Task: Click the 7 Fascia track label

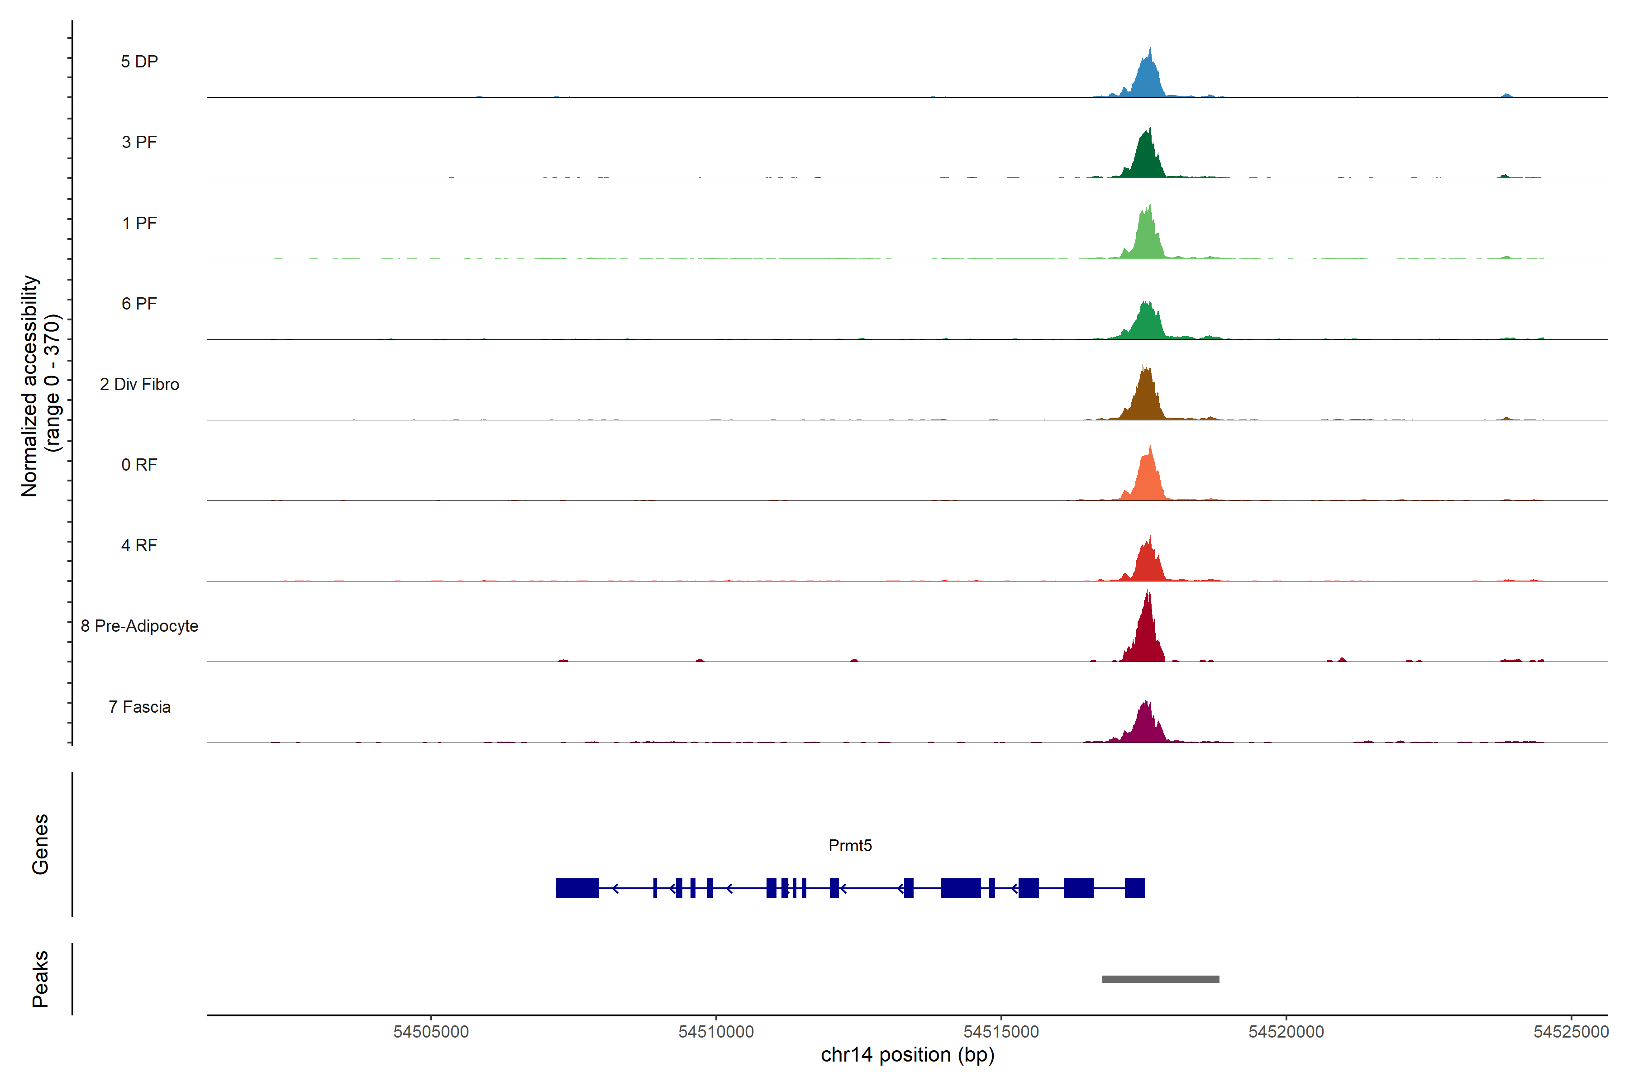Action: 139,706
